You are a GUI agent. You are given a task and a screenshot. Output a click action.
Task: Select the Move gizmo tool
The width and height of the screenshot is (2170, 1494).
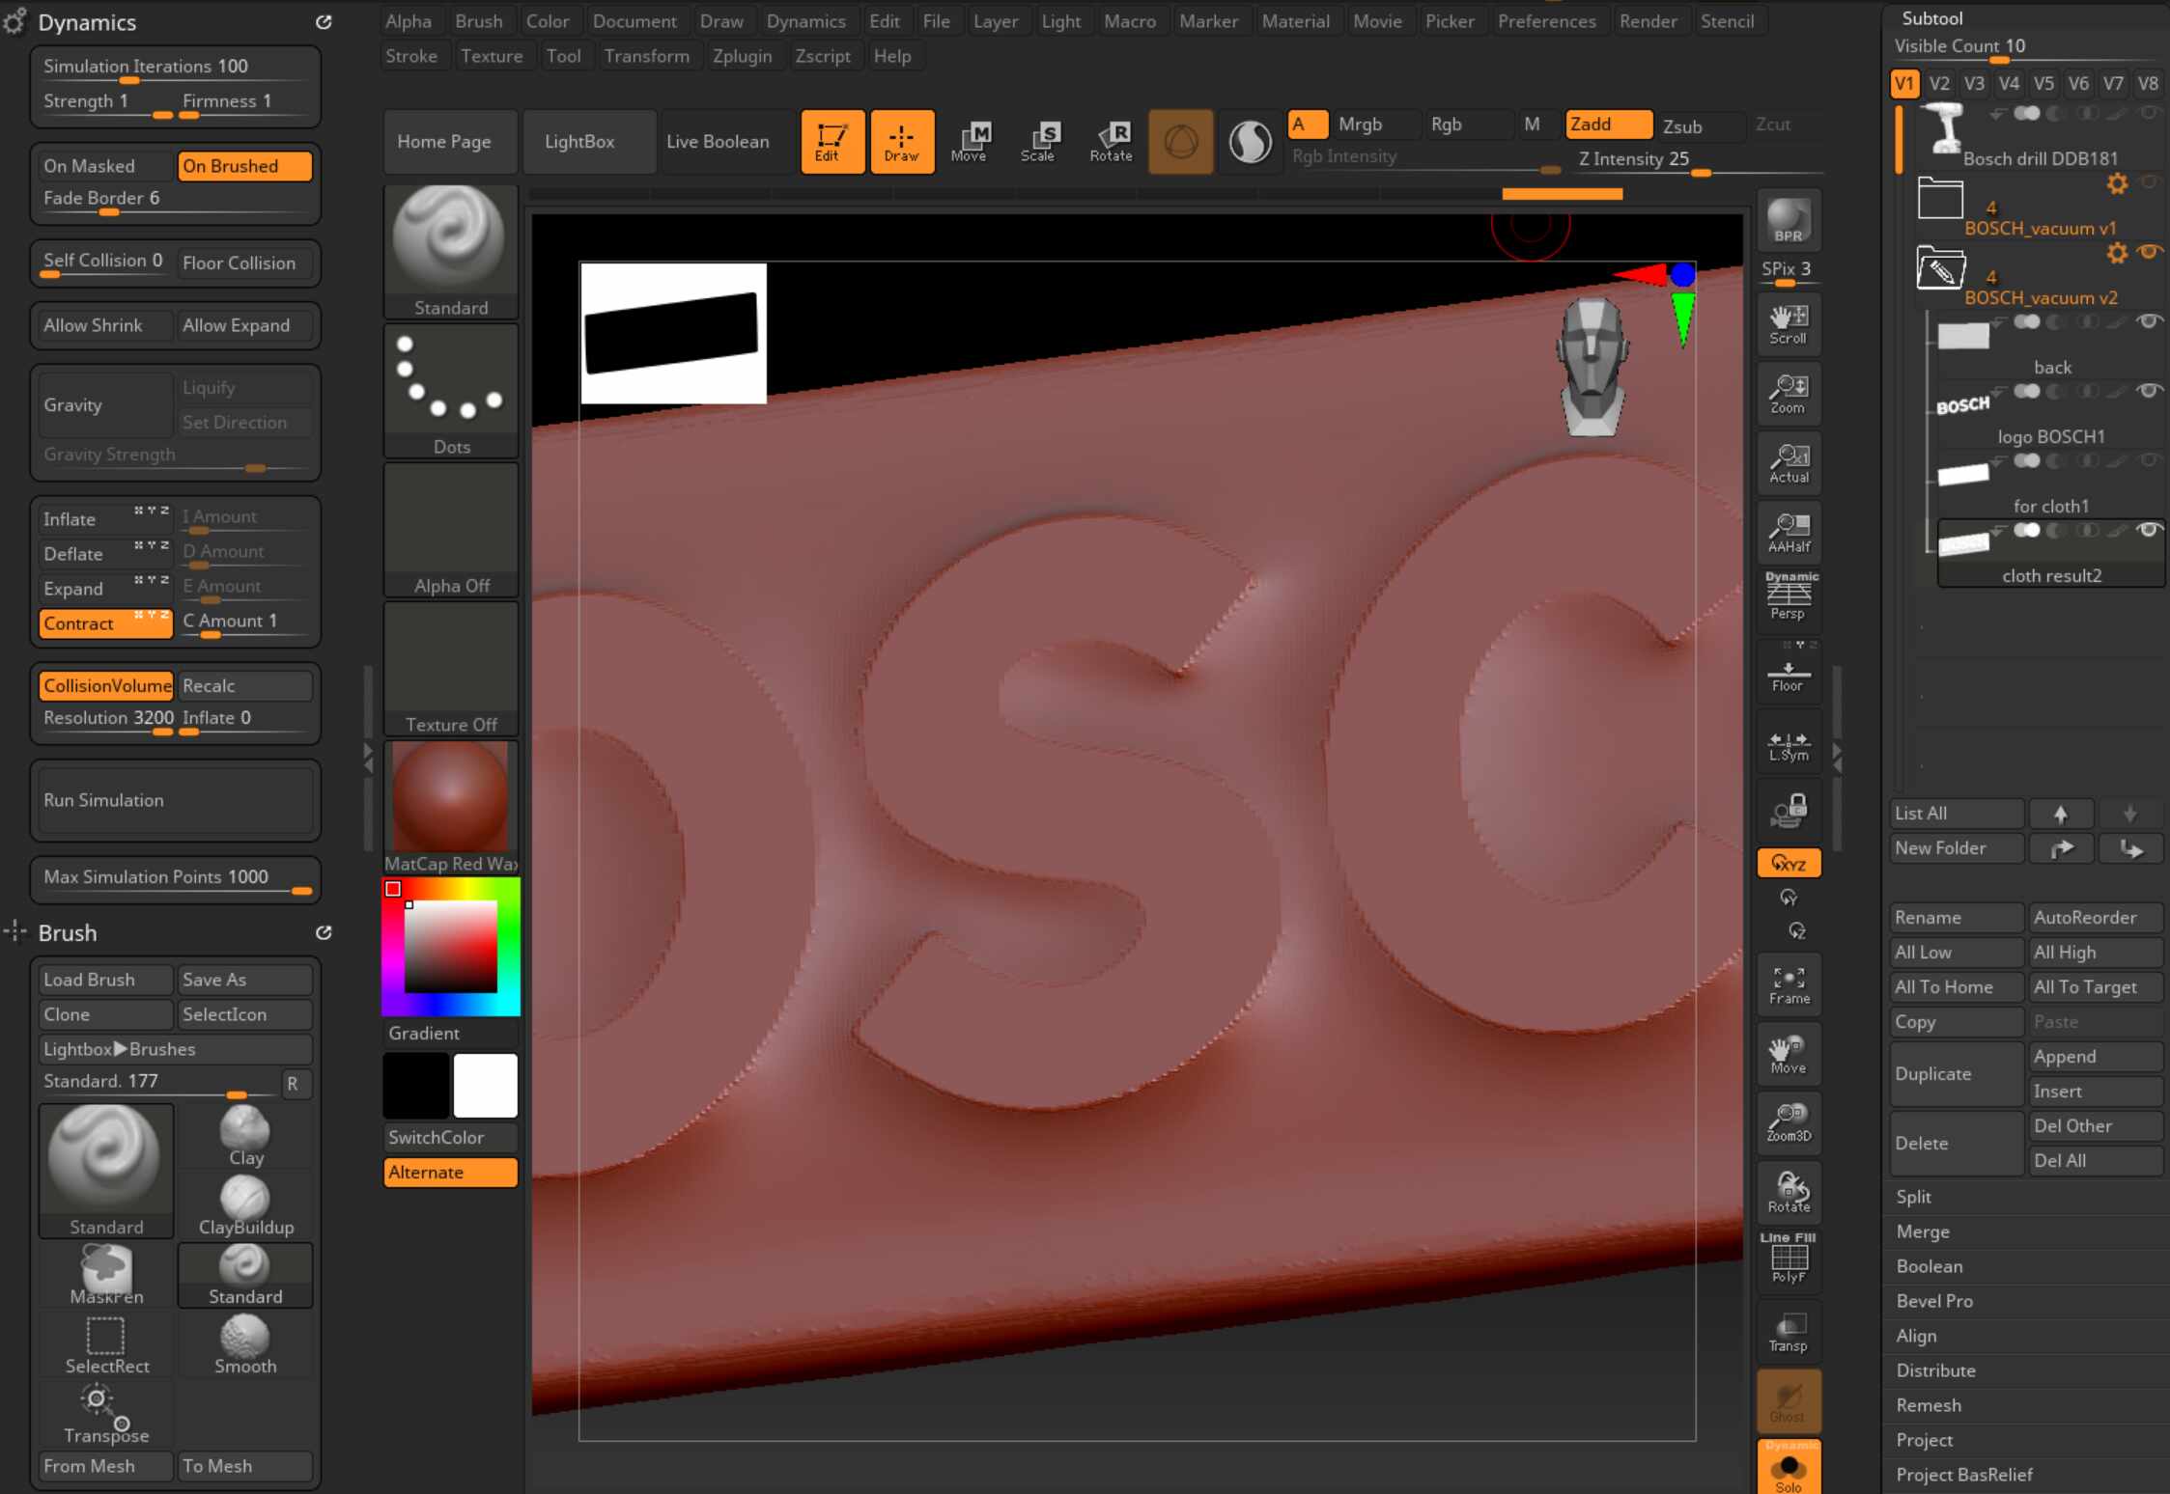tap(970, 142)
